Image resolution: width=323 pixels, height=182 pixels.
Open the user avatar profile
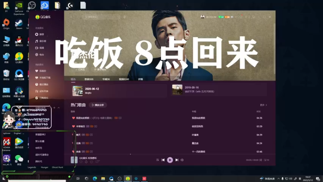pyautogui.click(x=203, y=17)
